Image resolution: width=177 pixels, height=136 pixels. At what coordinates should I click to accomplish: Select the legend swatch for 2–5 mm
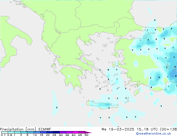[x=24, y=132]
